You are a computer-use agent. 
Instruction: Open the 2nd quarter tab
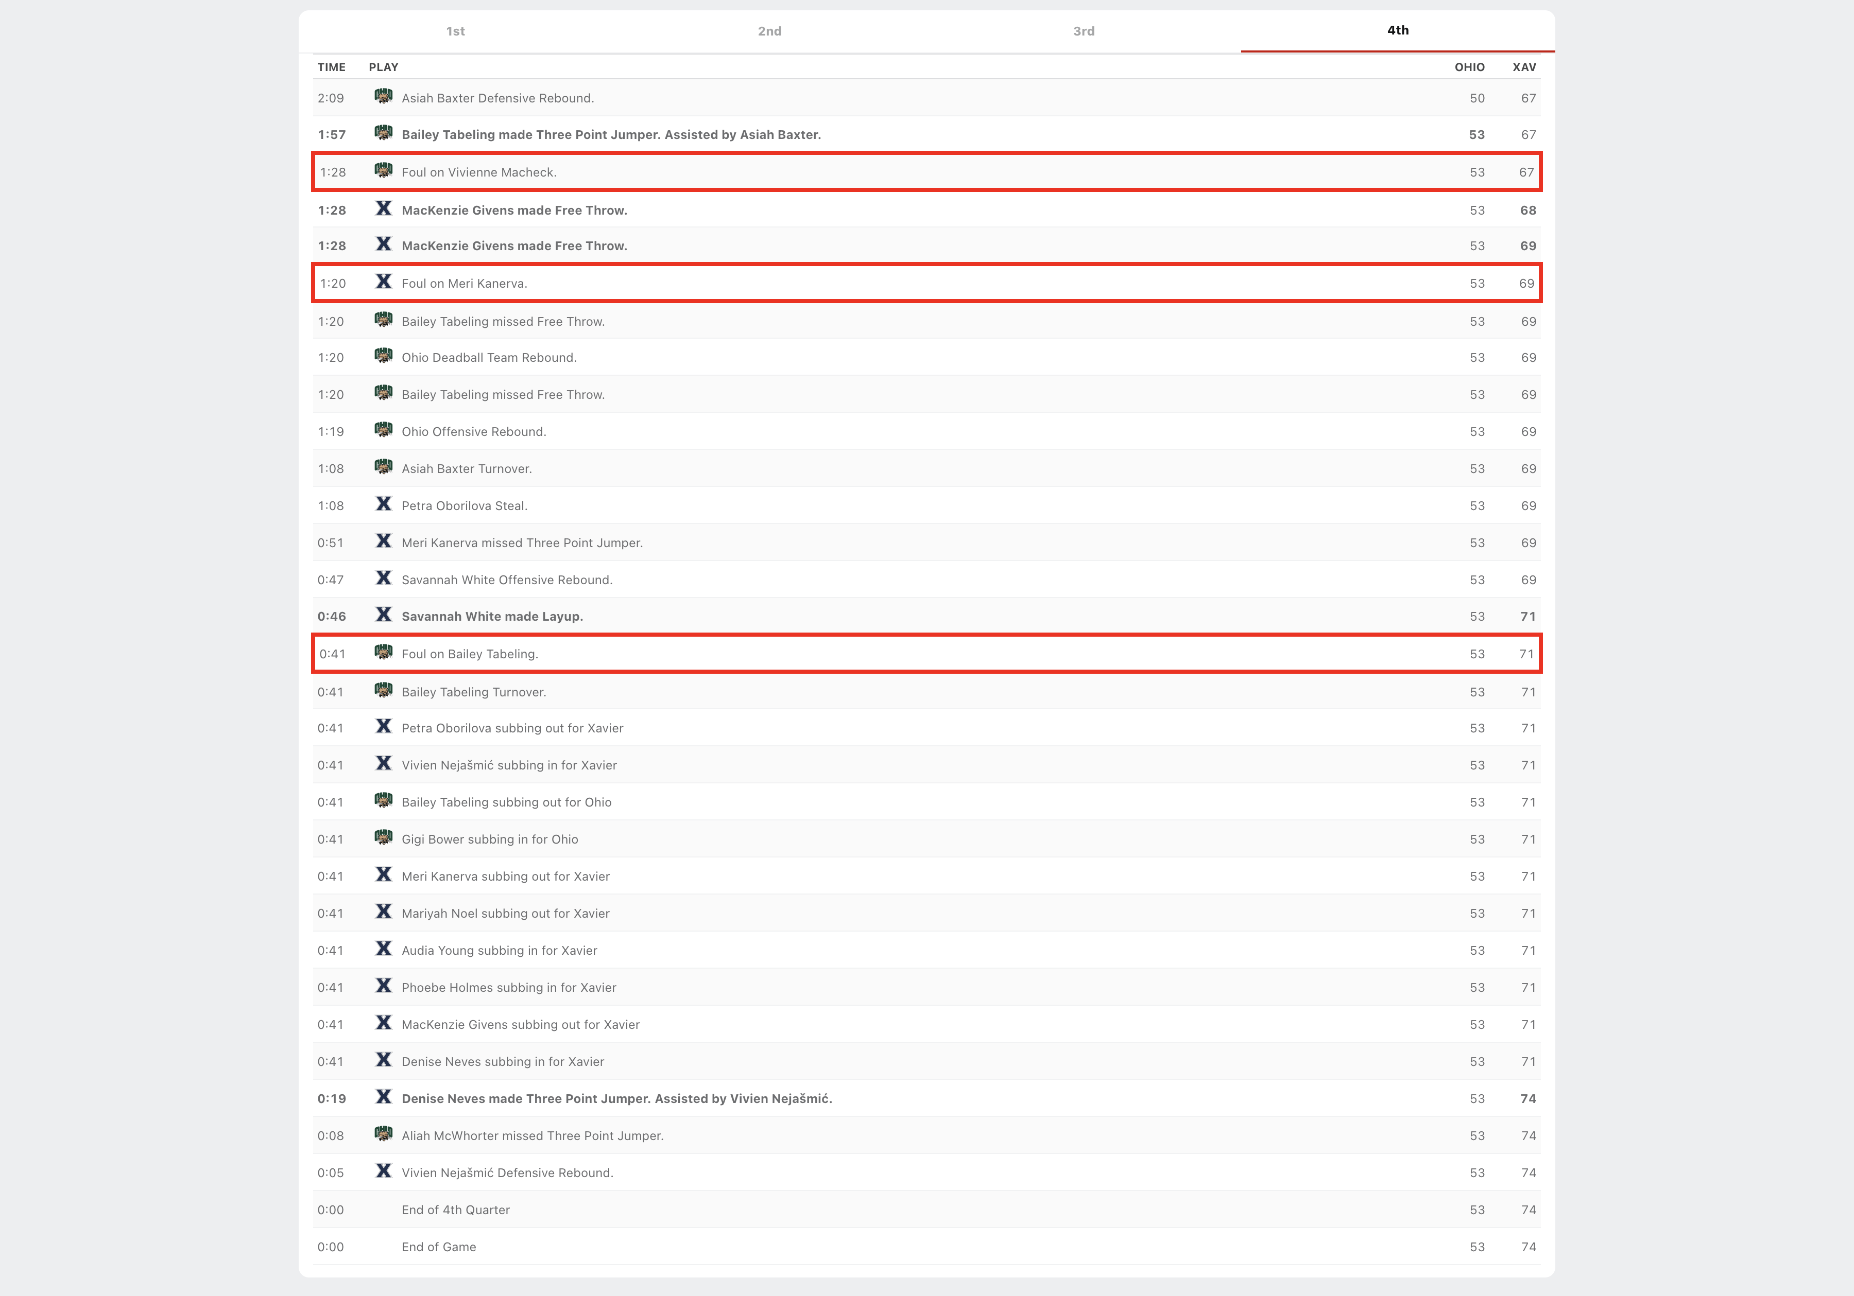click(769, 31)
